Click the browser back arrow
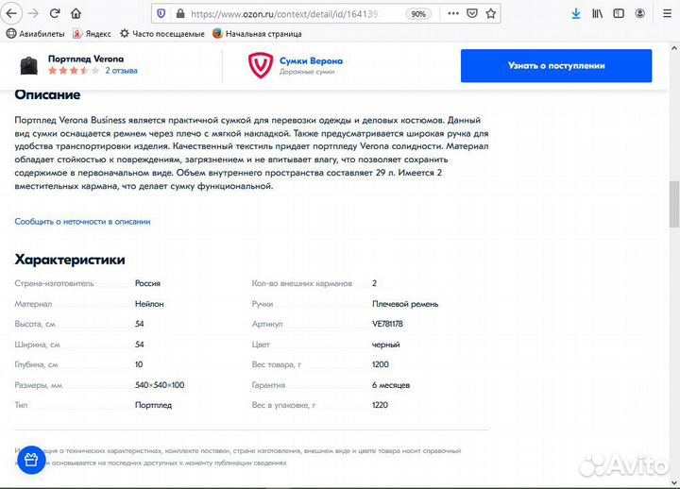This screenshot has height=489, width=680. coord(12,14)
